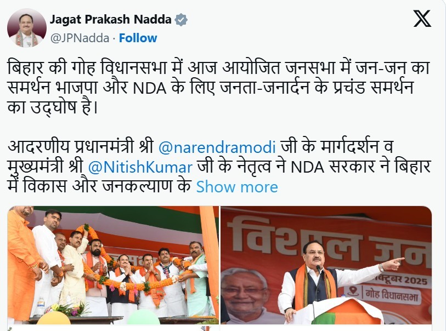The width and height of the screenshot is (446, 331).
Task: Click the Nitish Kumar portrait on banner
Action: pos(245,295)
